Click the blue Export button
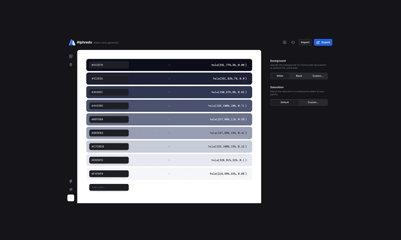401x240 pixels. (323, 42)
